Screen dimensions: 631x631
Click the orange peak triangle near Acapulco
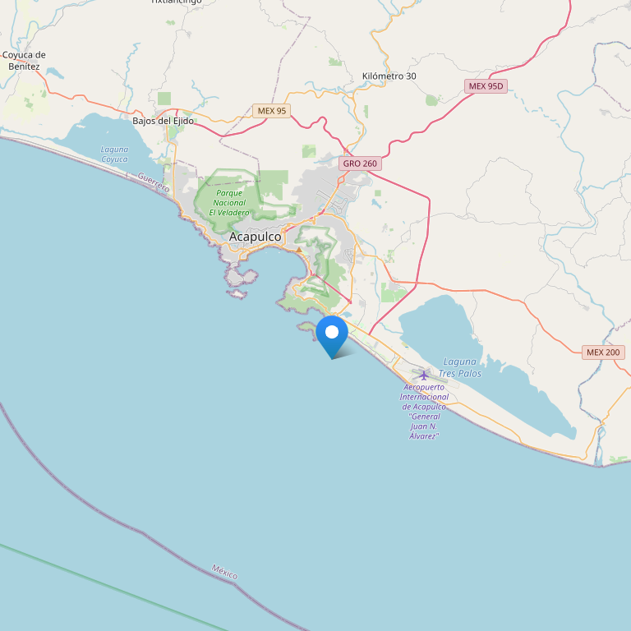click(299, 250)
